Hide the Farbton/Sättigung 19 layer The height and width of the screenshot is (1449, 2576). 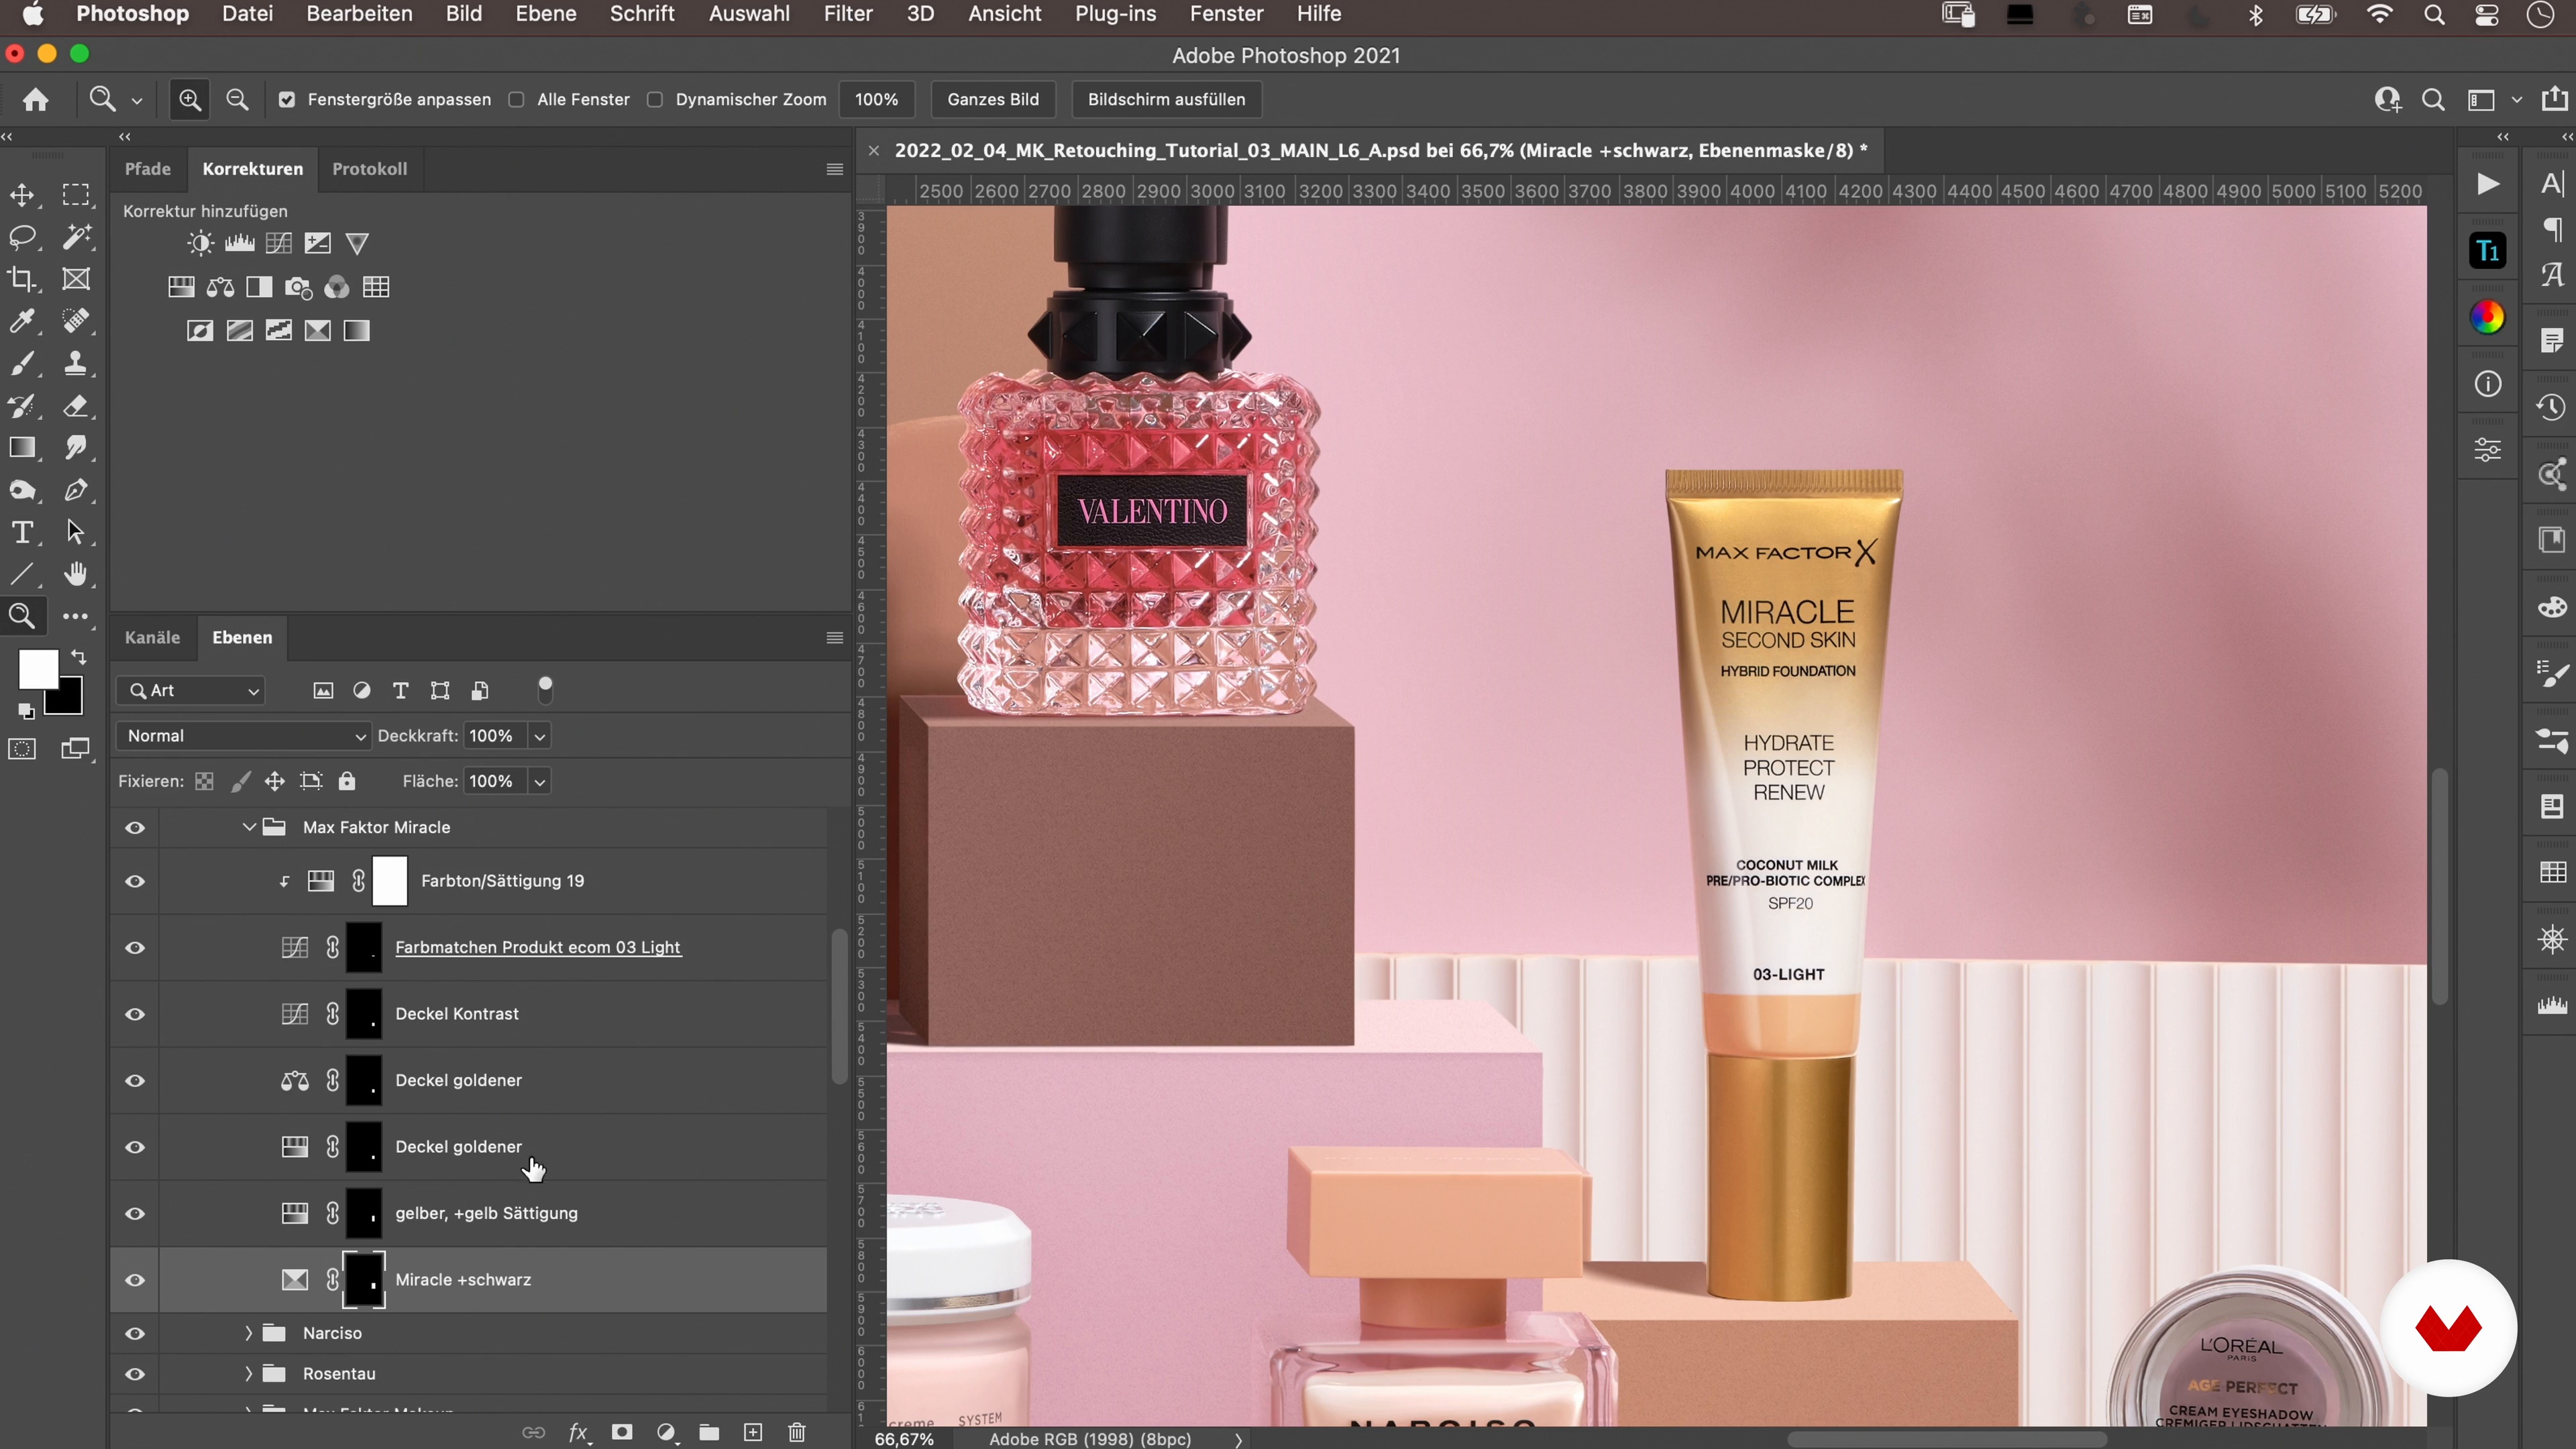coord(135,881)
